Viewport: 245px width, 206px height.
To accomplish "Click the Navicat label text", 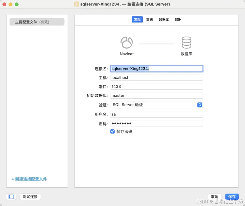I will 126,54.
